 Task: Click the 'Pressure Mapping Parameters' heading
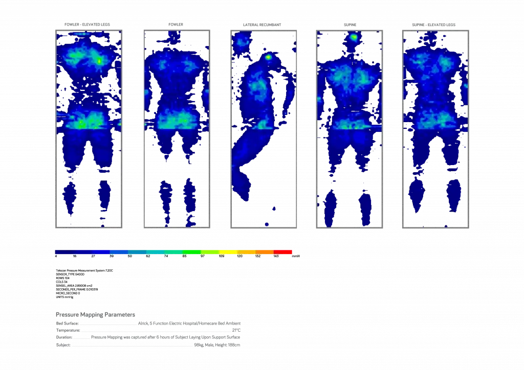click(x=95, y=315)
